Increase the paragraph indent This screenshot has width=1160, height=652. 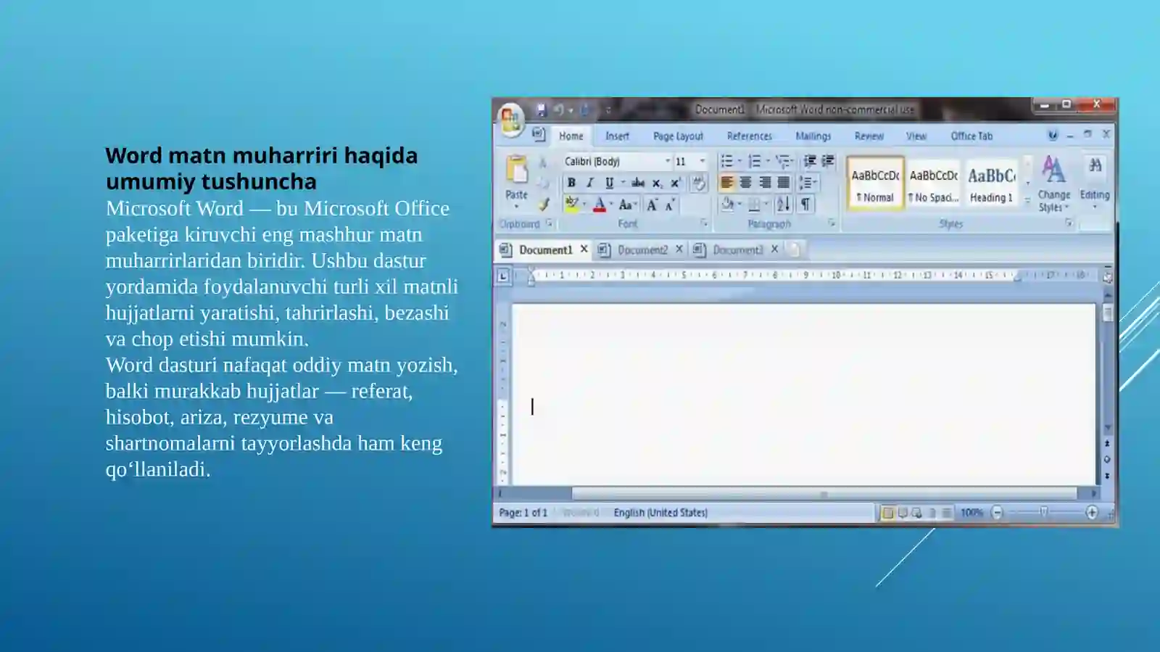(x=827, y=161)
